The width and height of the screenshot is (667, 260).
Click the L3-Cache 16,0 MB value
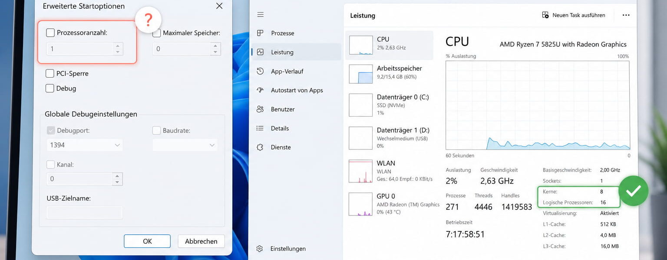[609, 246]
